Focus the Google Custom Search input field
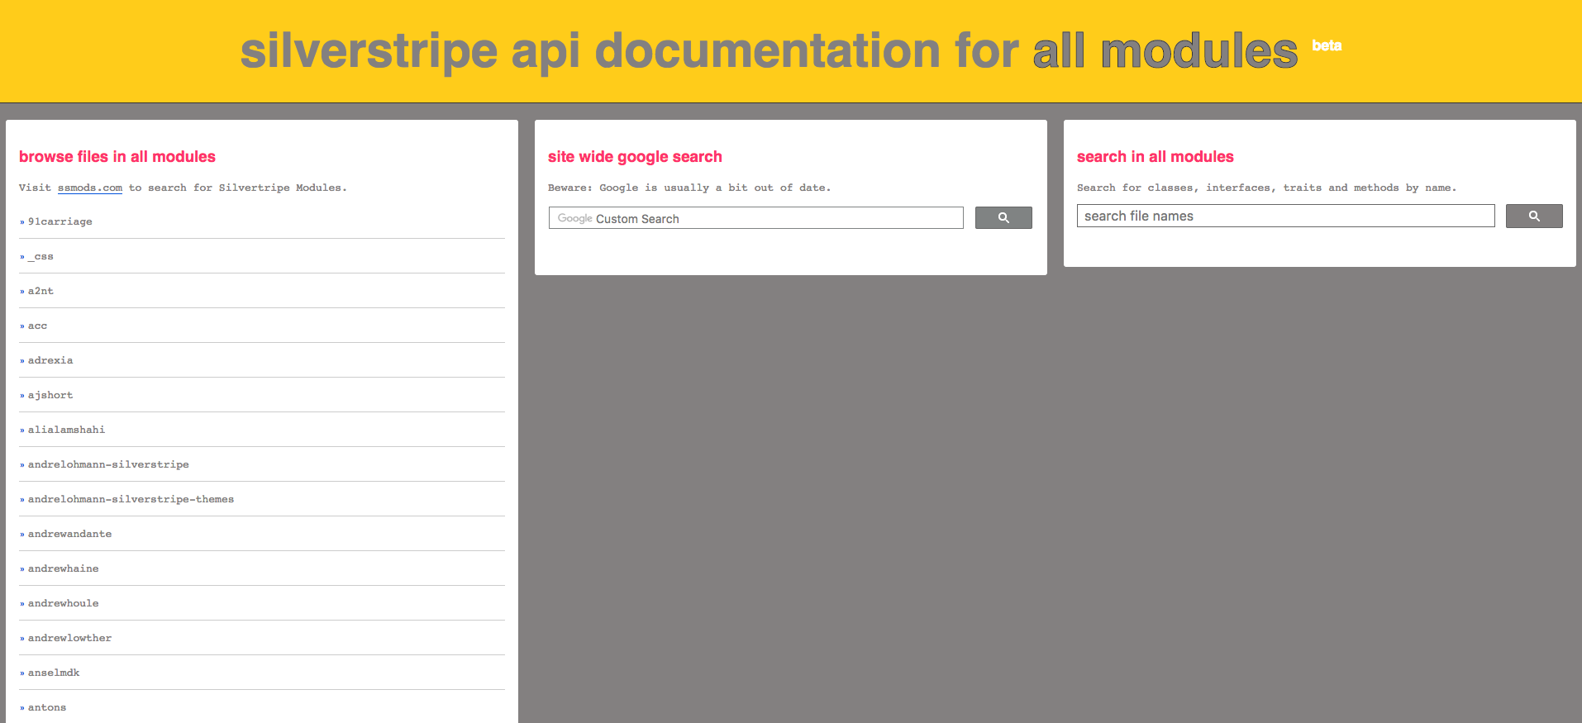The width and height of the screenshot is (1582, 723). click(756, 218)
